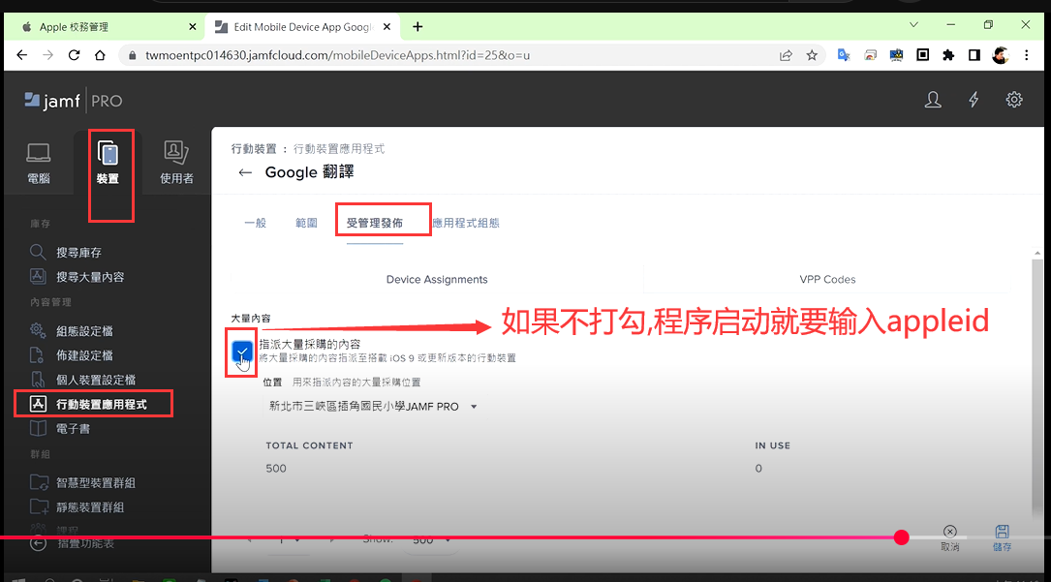The width and height of the screenshot is (1051, 582).
Task: Reload the current page
Action: 74,55
